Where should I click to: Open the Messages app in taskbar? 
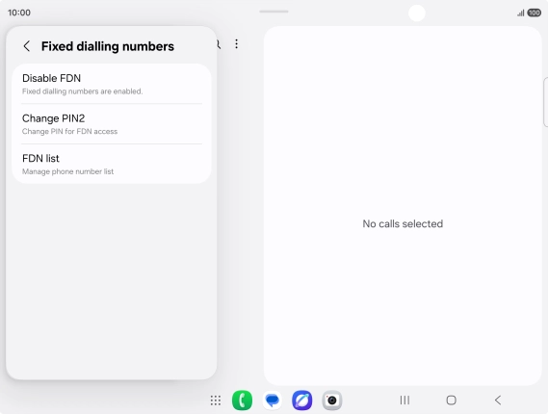[273, 401]
